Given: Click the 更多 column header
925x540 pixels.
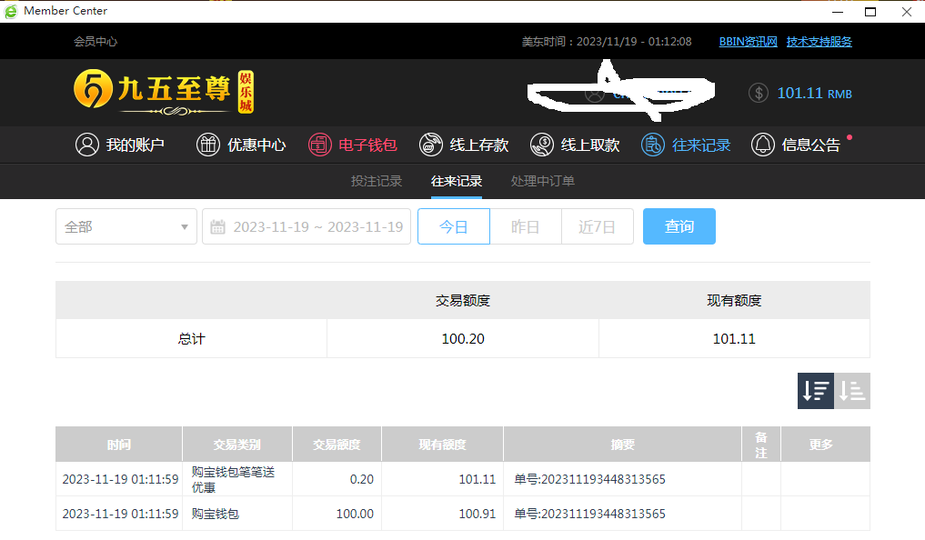Looking at the screenshot, I should tap(825, 444).
